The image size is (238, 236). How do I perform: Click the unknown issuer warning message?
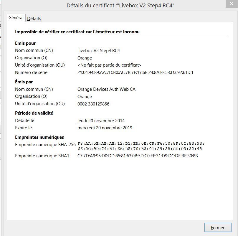(78, 32)
